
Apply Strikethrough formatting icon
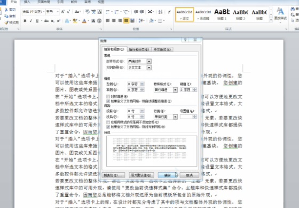[46, 21]
